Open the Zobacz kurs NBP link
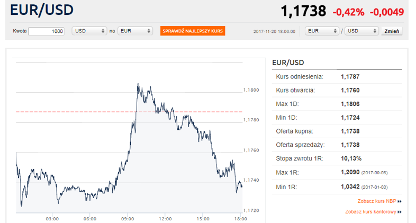 pos(376,201)
